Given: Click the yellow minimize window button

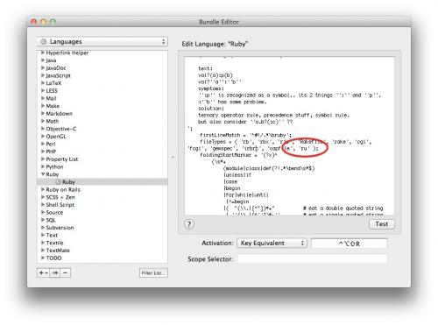Looking at the screenshot, I should 44,22.
